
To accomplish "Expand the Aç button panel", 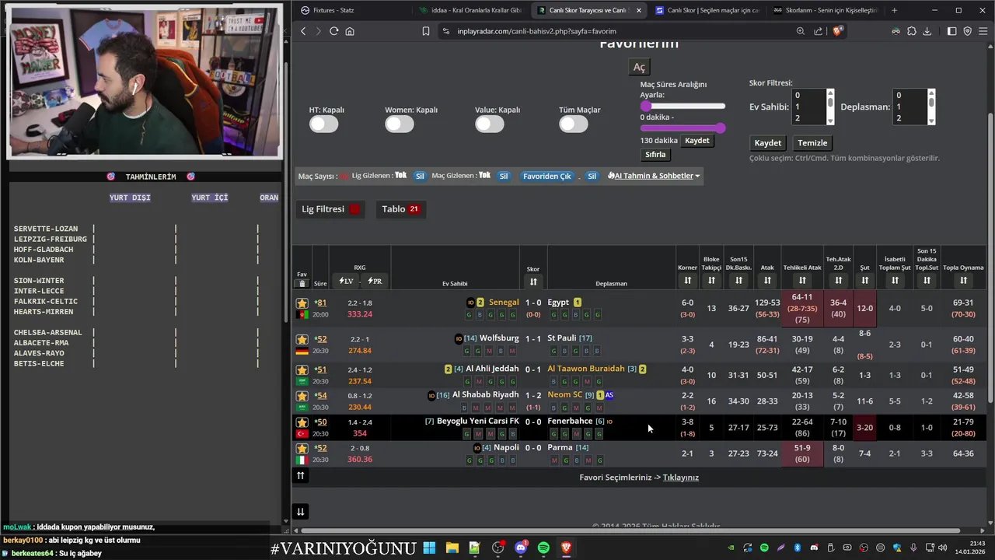I will 639,68.
